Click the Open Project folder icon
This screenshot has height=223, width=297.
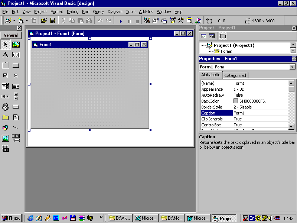click(x=44, y=20)
